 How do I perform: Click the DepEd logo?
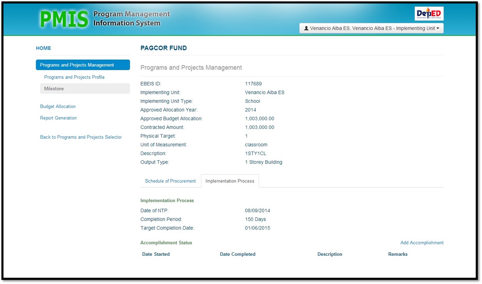[x=429, y=14]
